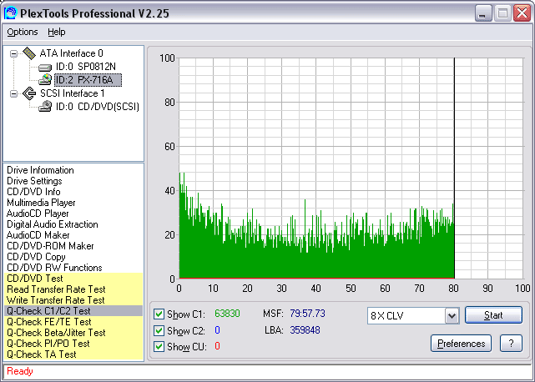Screen dimensions: 535x382
Task: Toggle the Show CU checkbox
Action: [159, 346]
